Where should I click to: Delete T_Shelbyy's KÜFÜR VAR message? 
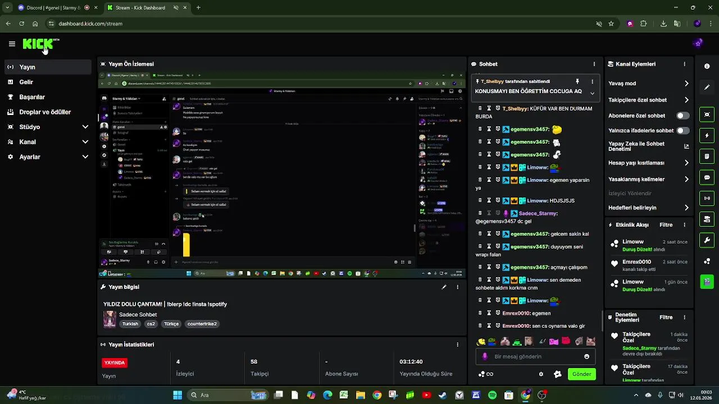click(480, 108)
